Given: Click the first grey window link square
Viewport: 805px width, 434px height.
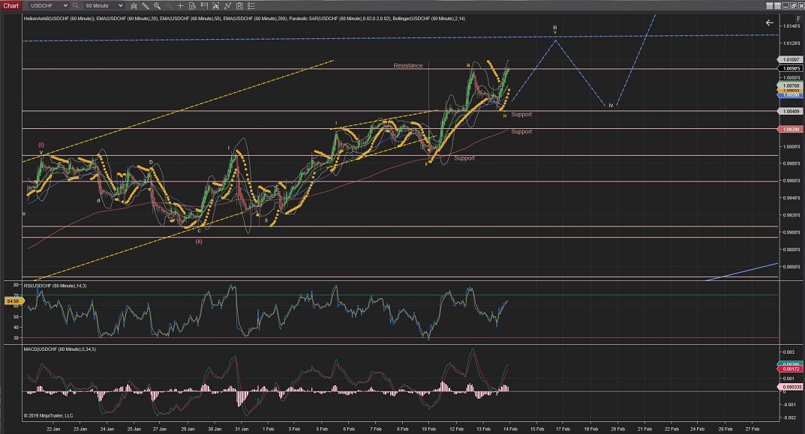Looking at the screenshot, I should [x=770, y=6].
